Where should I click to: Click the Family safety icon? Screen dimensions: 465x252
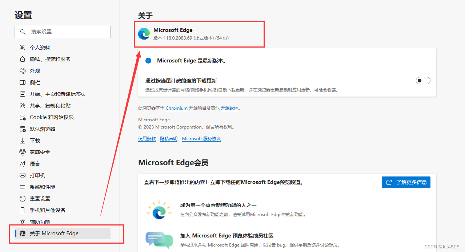[23, 152]
